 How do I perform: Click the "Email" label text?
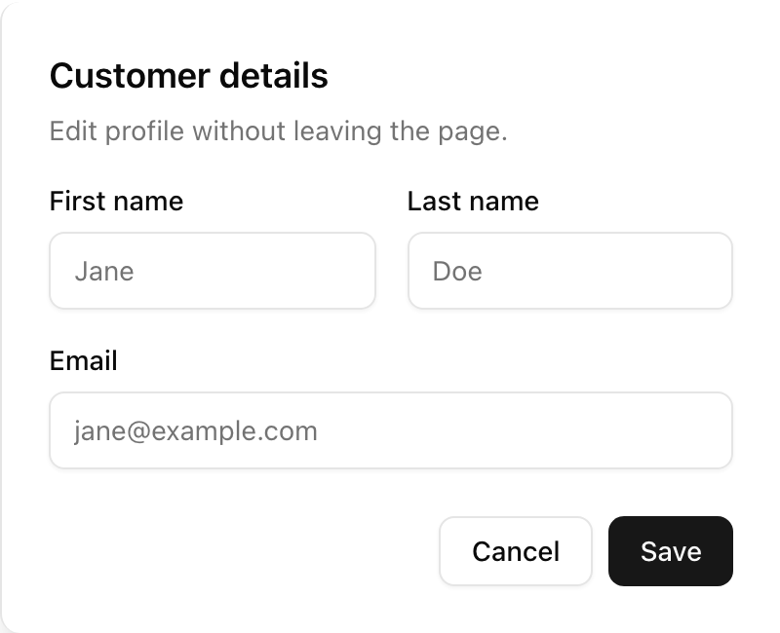pos(83,361)
